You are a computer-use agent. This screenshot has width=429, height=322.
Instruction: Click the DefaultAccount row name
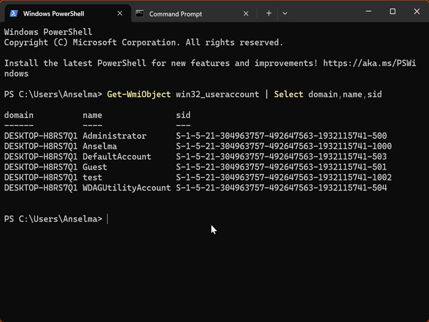[117, 157]
